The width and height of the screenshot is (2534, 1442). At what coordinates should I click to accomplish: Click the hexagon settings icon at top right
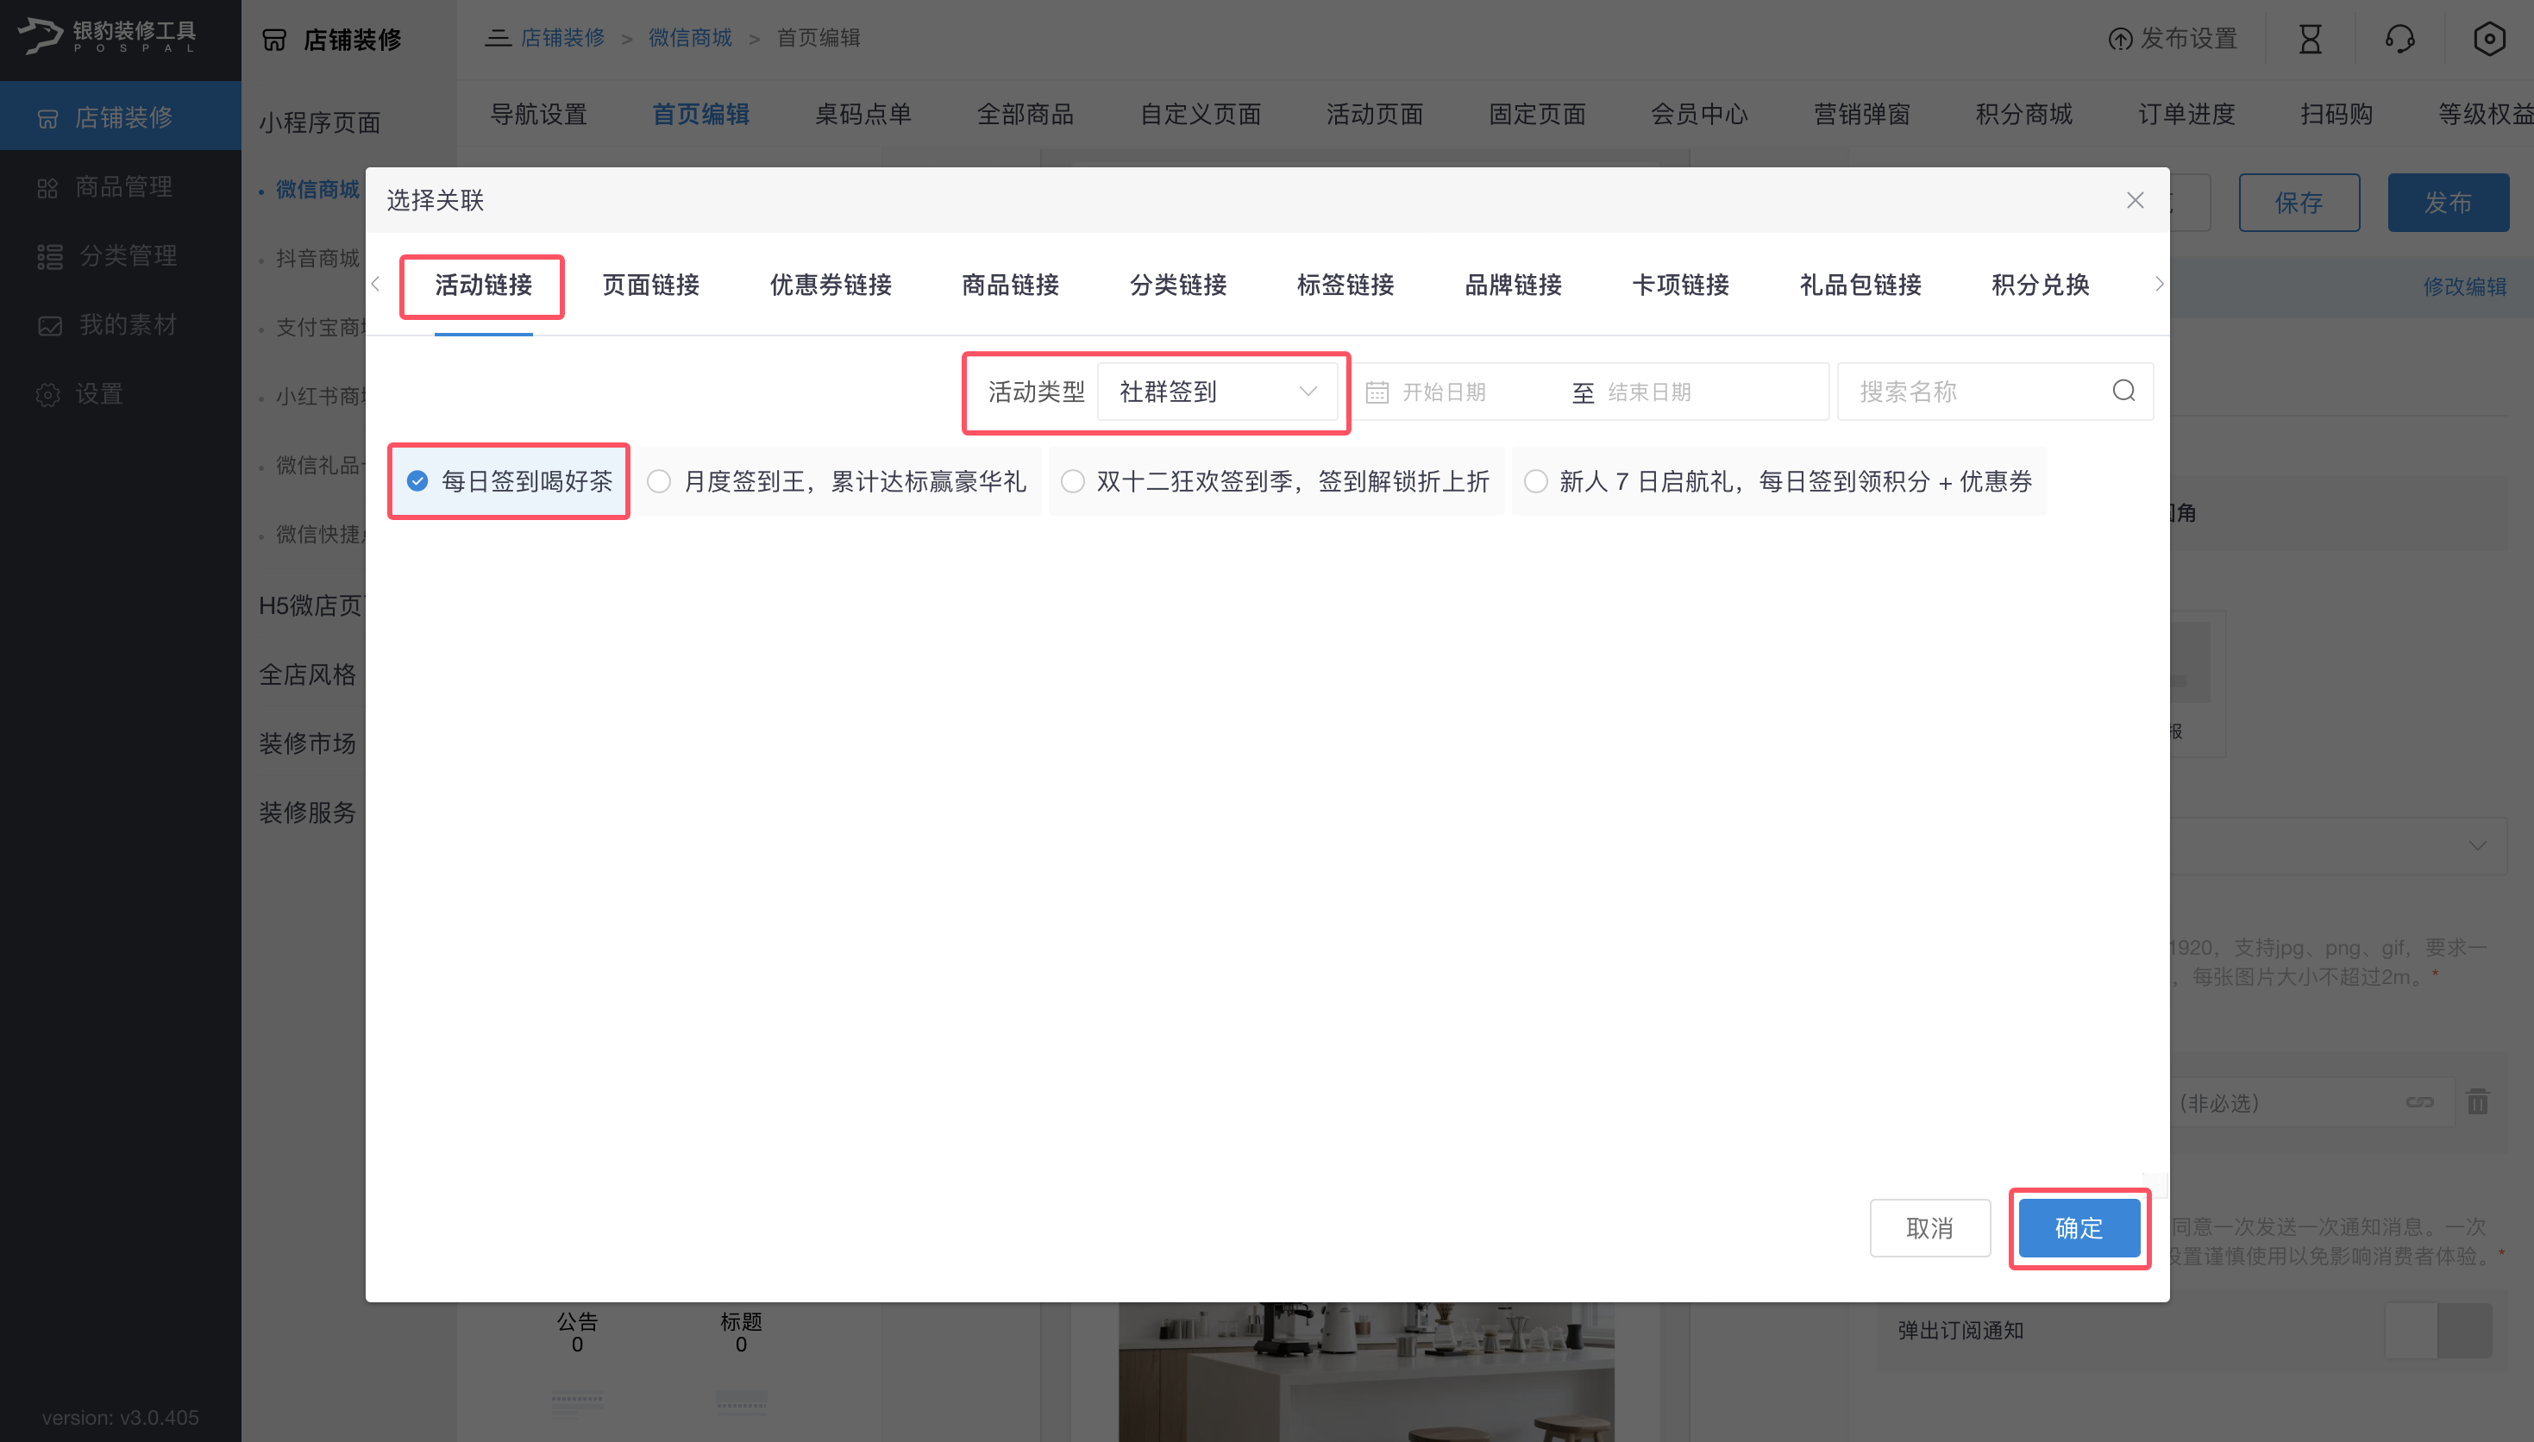2489,39
